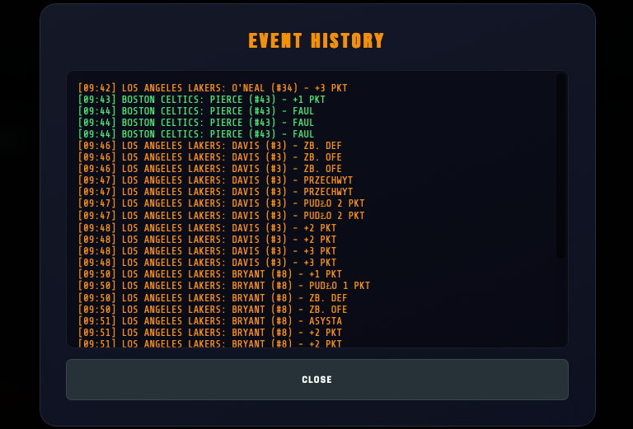Close the Event History dialog
Screen dimensions: 633x429
click(x=316, y=380)
